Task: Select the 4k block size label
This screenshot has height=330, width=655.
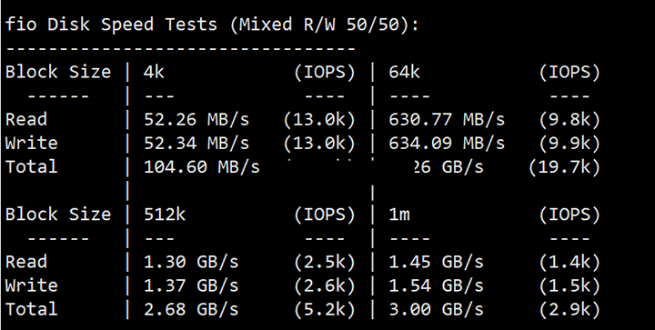Action: click(154, 72)
